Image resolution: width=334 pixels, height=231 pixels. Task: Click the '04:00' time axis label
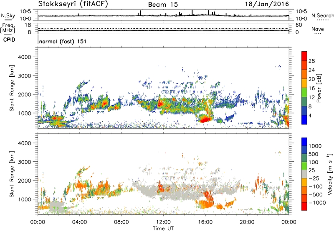[80, 222]
